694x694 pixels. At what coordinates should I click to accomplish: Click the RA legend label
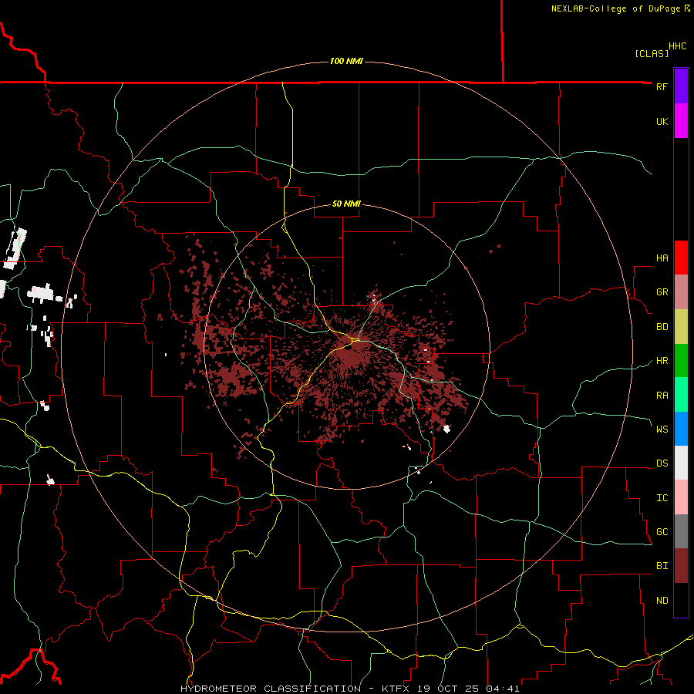(x=662, y=396)
